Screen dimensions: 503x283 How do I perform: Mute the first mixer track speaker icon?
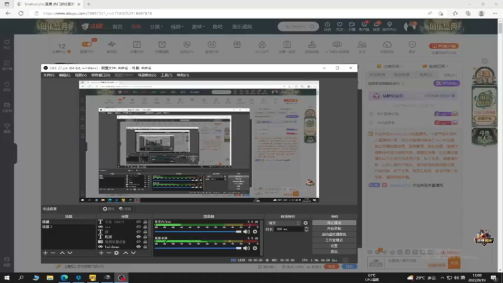point(246,231)
